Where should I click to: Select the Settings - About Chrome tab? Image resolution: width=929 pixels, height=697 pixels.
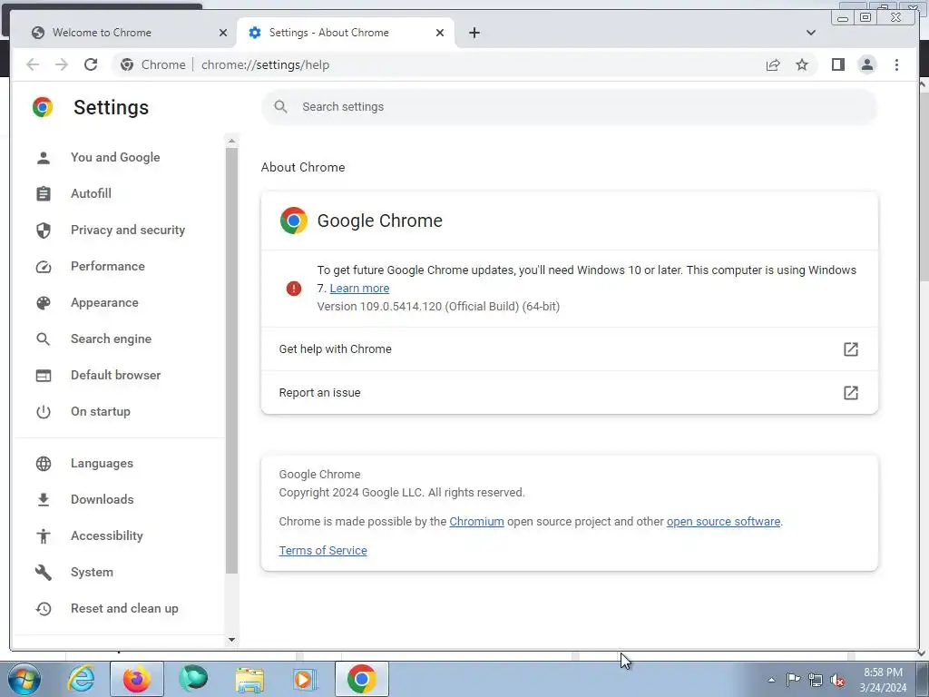click(346, 33)
